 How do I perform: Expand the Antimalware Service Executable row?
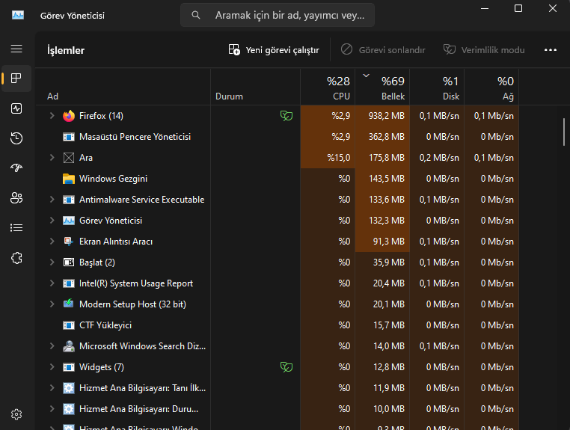(x=52, y=200)
